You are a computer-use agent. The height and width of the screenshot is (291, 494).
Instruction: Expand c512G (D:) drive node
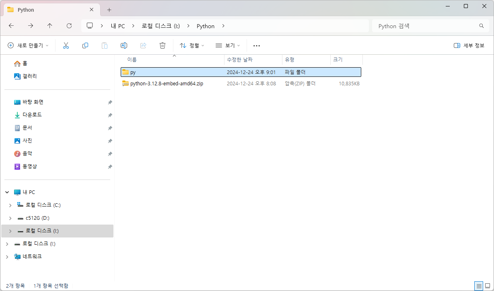(x=10, y=218)
